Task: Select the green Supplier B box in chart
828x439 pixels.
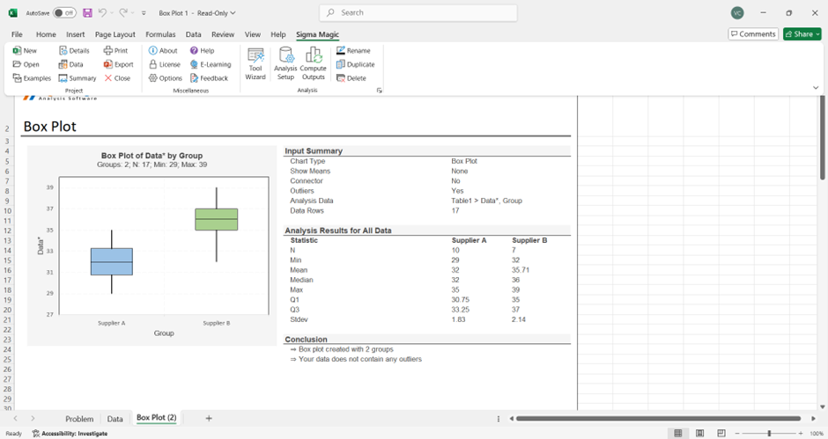Action: 217,220
